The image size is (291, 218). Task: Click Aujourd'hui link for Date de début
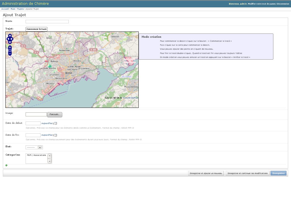pyautogui.click(x=47, y=123)
